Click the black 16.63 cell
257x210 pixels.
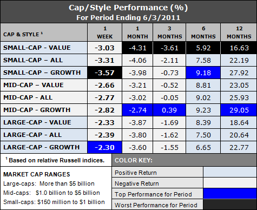click(x=239, y=48)
